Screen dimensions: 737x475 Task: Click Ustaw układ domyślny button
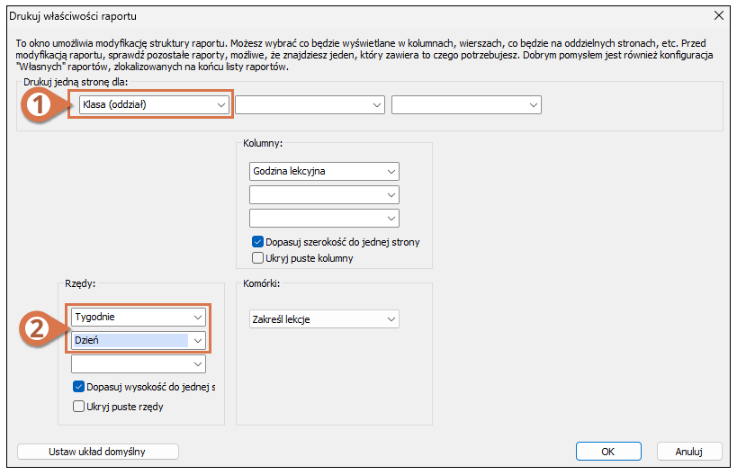pos(98,452)
